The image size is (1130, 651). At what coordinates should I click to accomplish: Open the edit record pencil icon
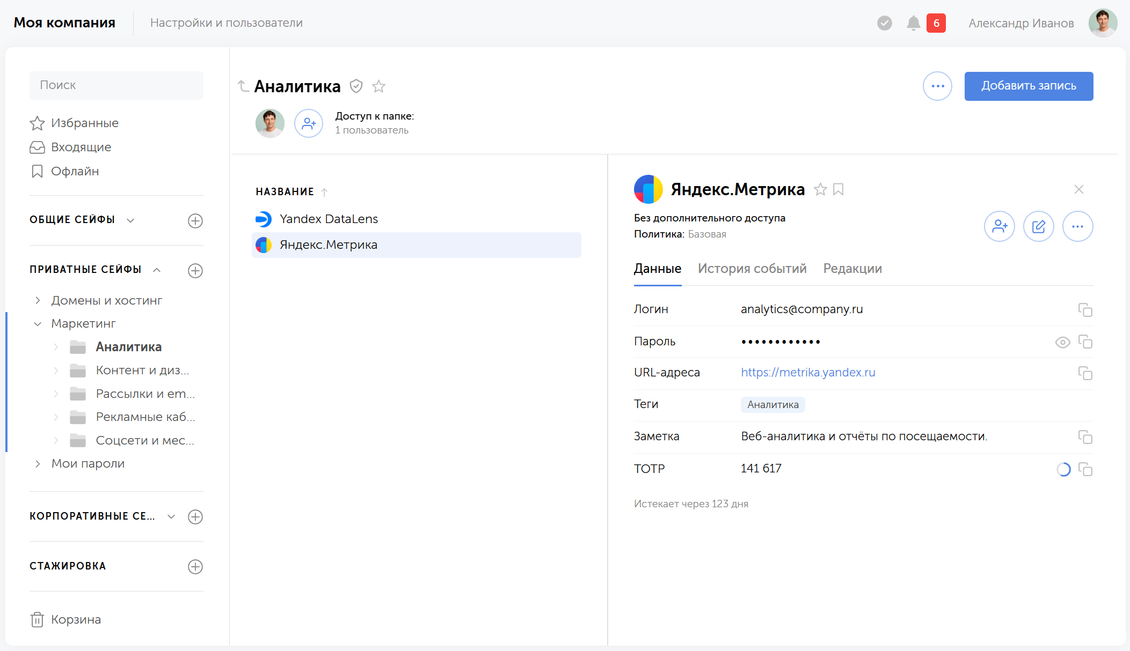click(x=1039, y=226)
